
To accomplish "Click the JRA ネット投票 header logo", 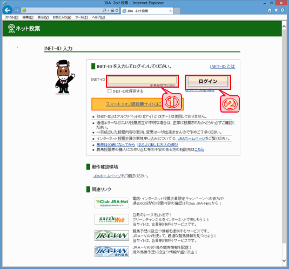I will [24, 29].
